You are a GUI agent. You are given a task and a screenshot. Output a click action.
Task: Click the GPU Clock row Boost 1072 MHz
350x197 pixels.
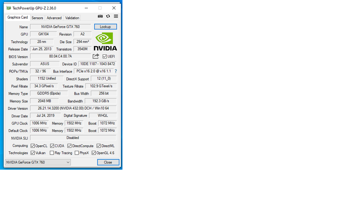[x=107, y=123]
